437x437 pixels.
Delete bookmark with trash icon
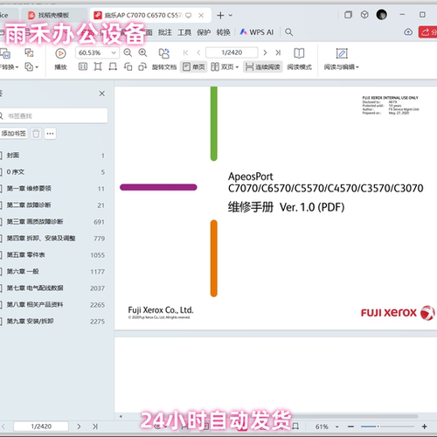pos(36,134)
